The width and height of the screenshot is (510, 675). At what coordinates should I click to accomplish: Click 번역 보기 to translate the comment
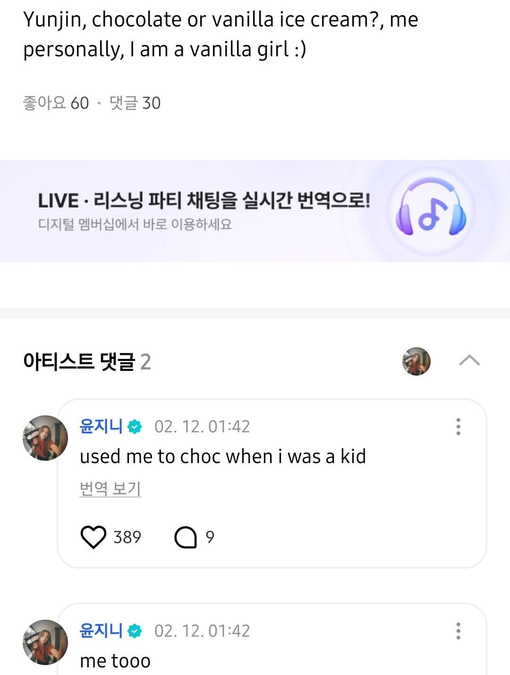coord(110,488)
